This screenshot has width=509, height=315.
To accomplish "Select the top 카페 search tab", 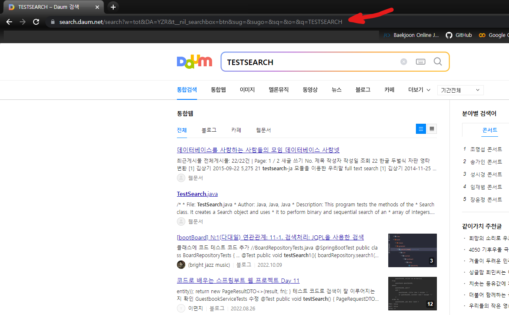I will point(390,90).
